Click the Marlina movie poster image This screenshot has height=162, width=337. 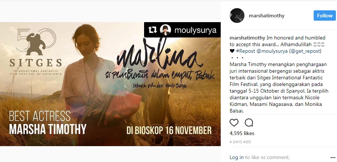coord(110,84)
